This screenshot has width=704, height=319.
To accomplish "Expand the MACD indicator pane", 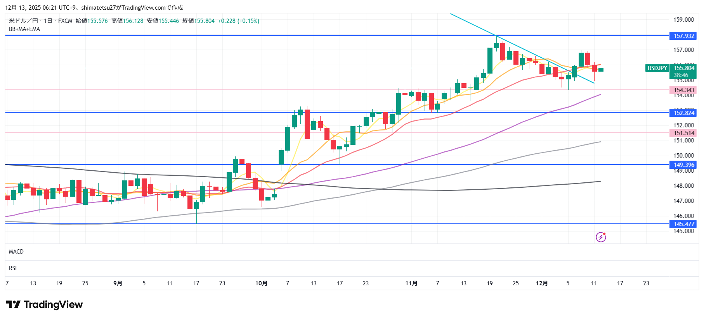I will (16, 252).
